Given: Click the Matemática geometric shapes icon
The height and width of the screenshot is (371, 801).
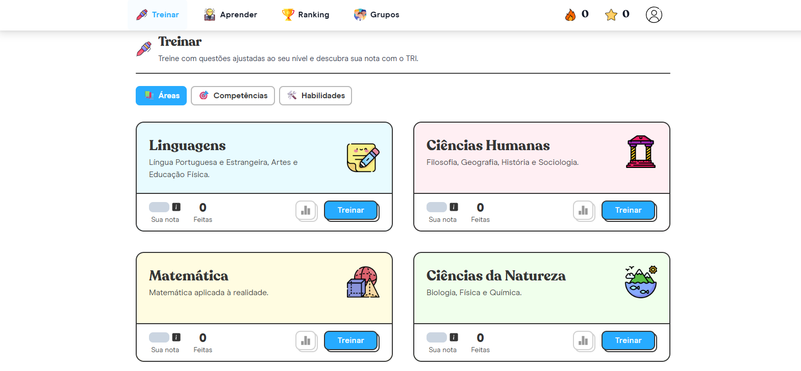Looking at the screenshot, I should click(363, 282).
